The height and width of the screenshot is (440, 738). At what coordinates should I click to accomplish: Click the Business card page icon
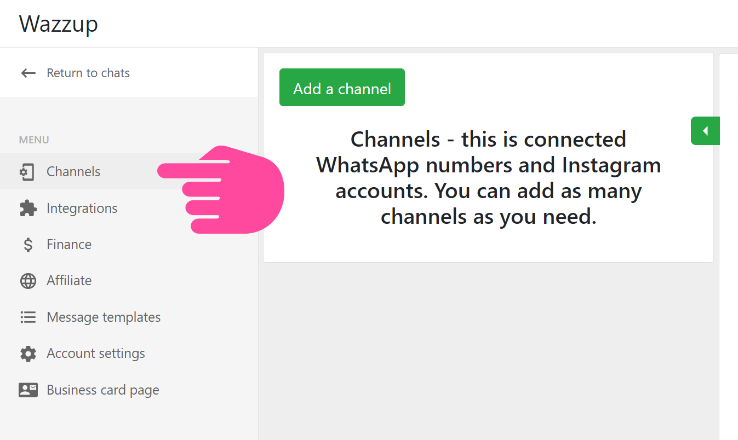(x=28, y=390)
